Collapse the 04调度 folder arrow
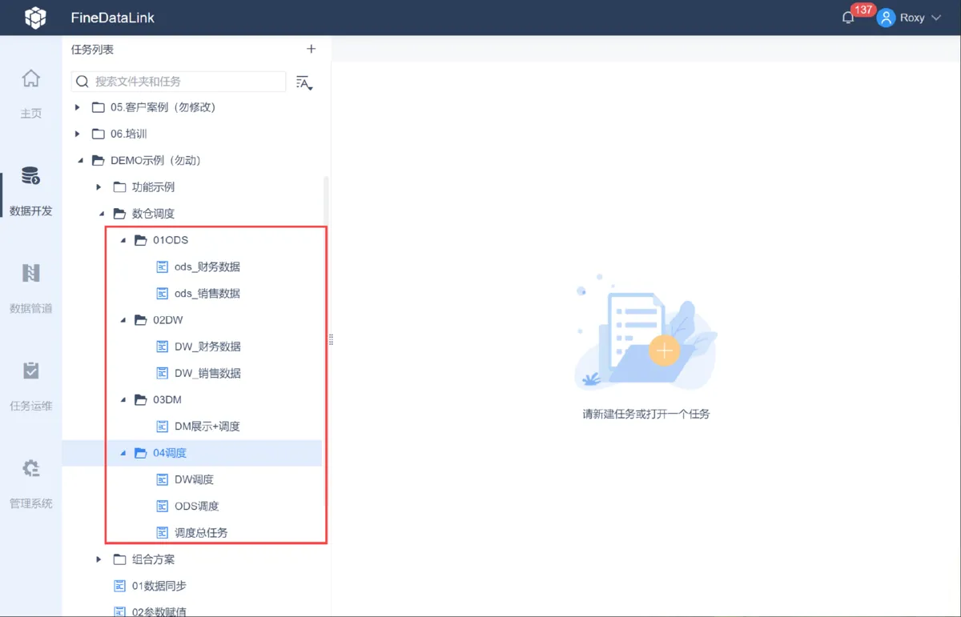This screenshot has width=961, height=617. [123, 453]
